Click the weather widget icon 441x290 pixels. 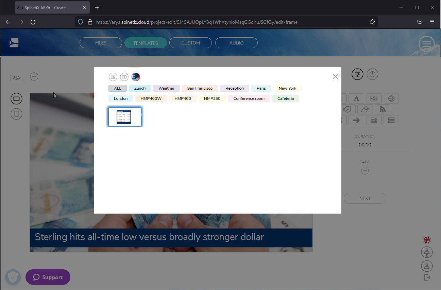coord(365,109)
